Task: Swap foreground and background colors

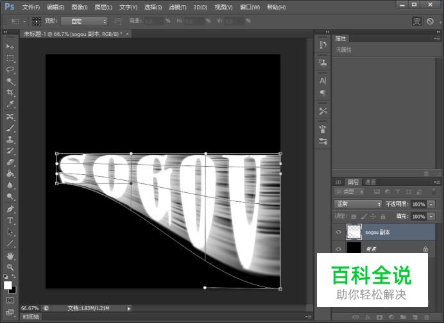Action: coord(13,276)
